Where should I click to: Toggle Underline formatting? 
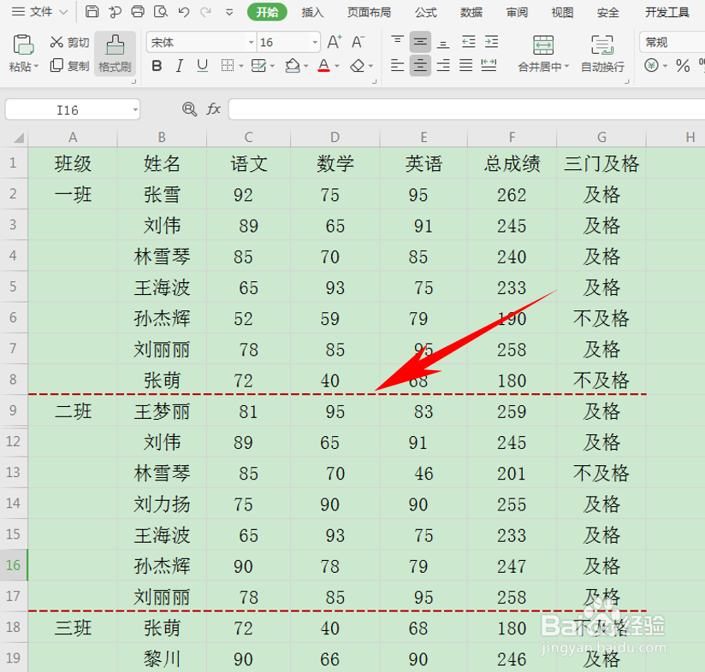202,66
